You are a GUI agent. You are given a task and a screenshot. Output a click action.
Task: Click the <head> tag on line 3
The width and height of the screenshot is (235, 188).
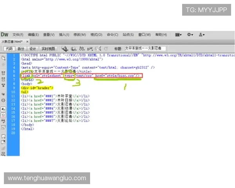27,63
